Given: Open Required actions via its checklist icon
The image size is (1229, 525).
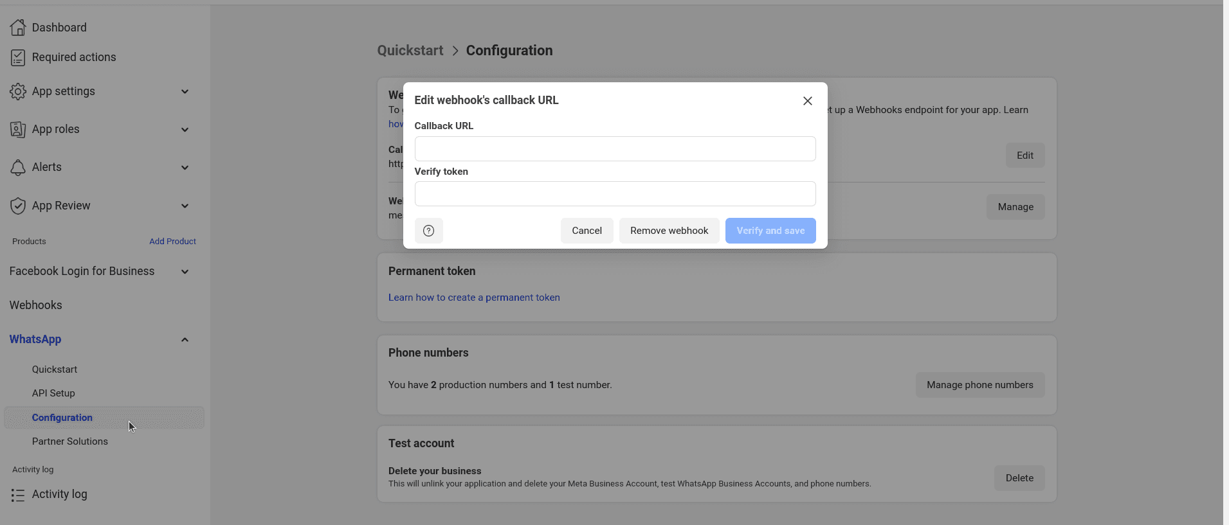Looking at the screenshot, I should pos(18,57).
